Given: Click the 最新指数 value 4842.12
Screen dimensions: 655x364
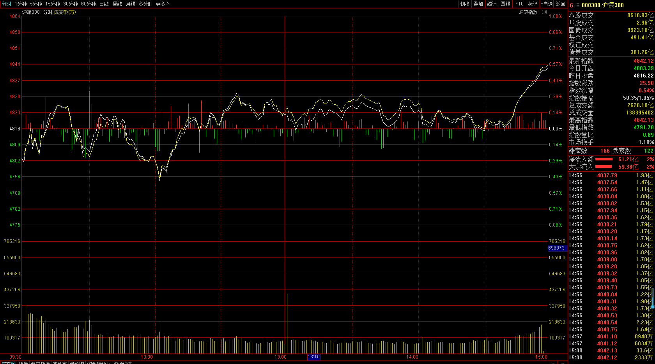Looking at the screenshot, I should (x=643, y=61).
